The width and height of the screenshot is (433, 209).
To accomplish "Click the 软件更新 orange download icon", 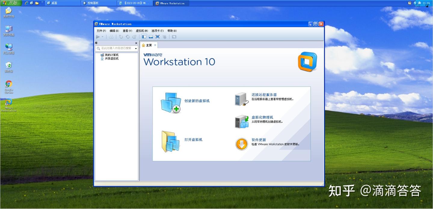I will (x=241, y=144).
